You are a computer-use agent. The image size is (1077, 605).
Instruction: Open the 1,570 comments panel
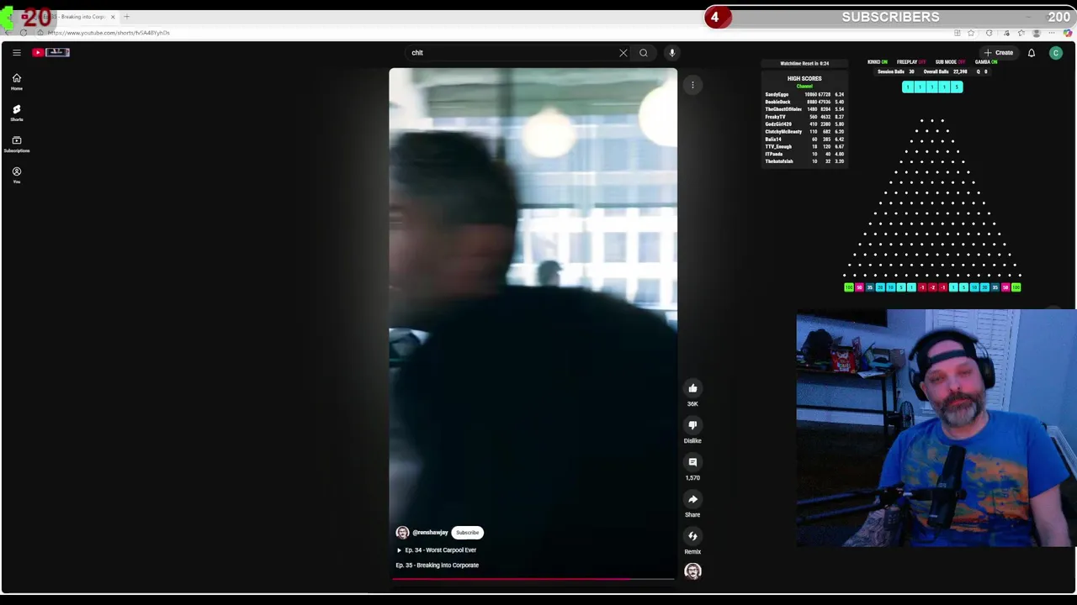(x=692, y=462)
